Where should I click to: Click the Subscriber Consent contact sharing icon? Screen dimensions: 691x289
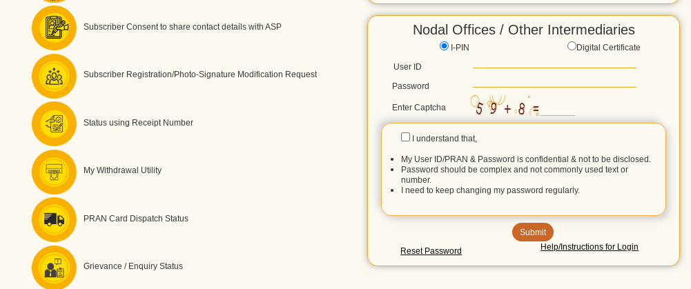point(54,28)
